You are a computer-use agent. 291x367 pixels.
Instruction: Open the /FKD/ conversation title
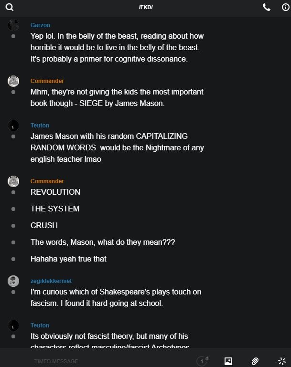[146, 7]
